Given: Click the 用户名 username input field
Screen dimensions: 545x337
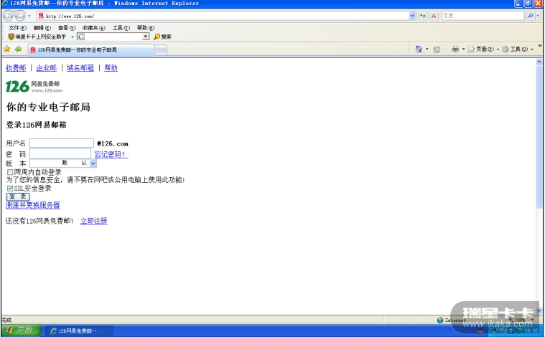Looking at the screenshot, I should (62, 143).
